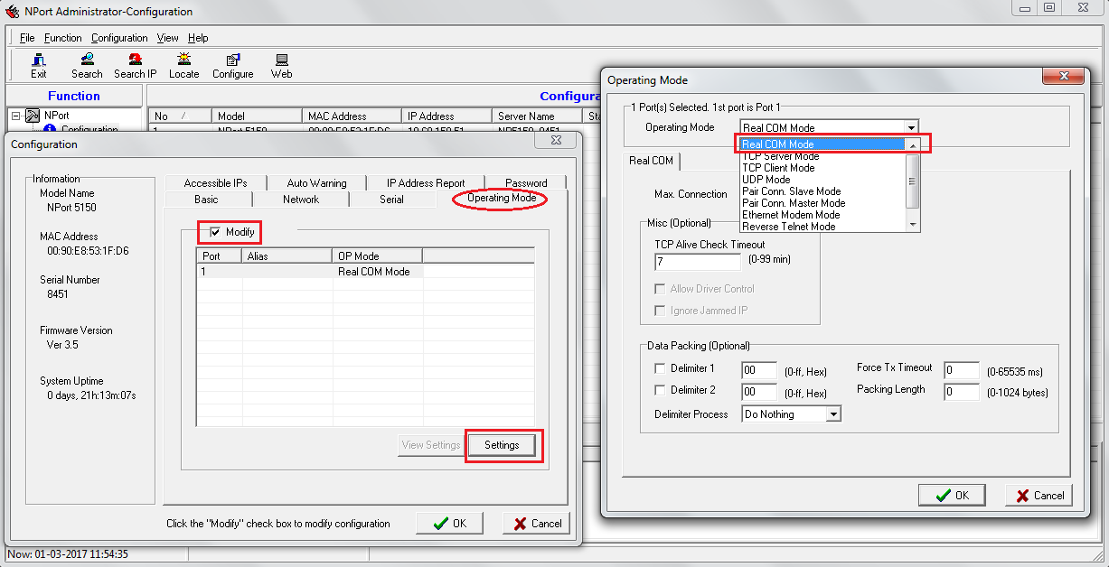Select port 1 row in the Configuration port table
This screenshot has width=1109, height=567.
pyautogui.click(x=365, y=272)
